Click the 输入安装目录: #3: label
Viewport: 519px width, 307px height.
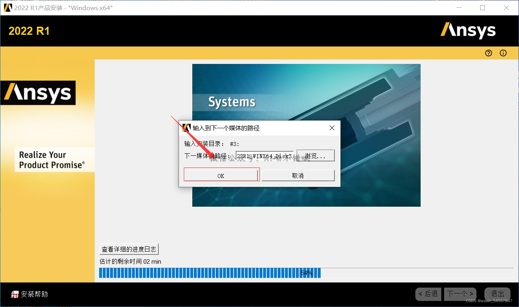pyautogui.click(x=212, y=144)
